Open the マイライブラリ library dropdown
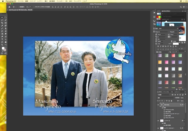 pos(174,17)
